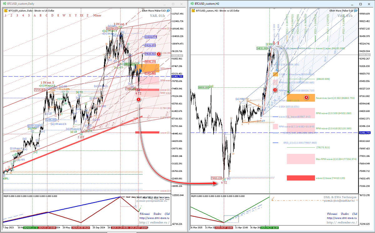Click the gray chart shift triangle atop the H2 chart
The width and height of the screenshot is (375, 233).
click(x=274, y=9)
